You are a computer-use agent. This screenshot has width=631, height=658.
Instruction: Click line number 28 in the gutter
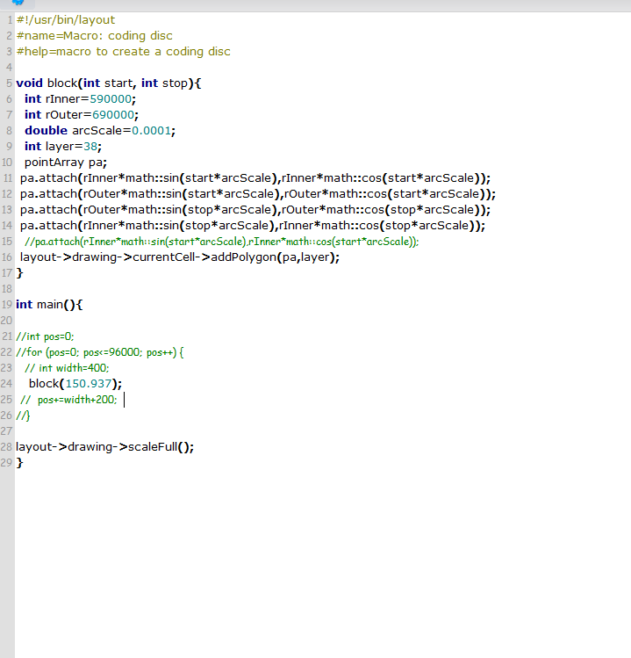6,447
